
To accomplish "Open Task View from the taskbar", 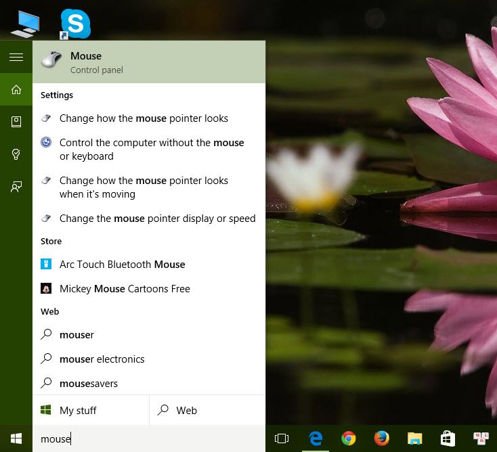I will (282, 439).
